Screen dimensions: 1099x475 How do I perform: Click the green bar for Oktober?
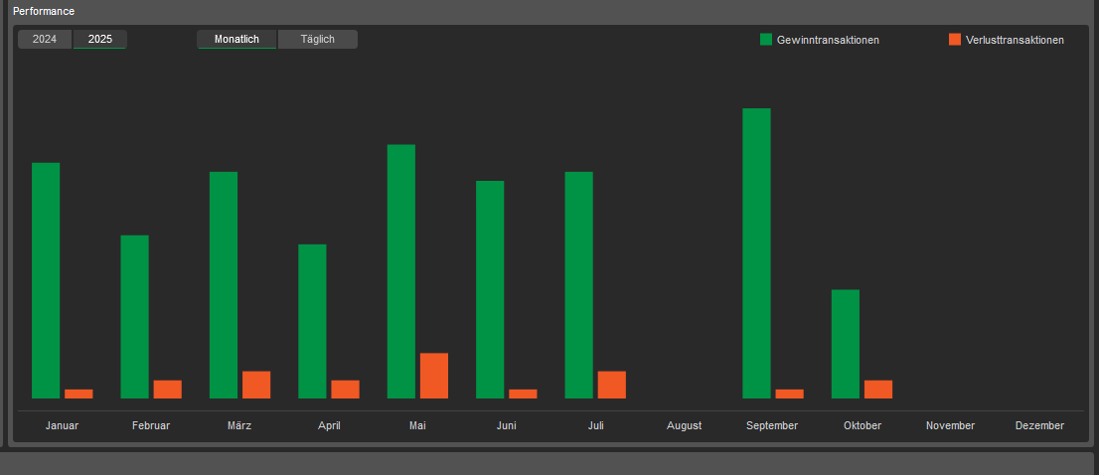[846, 344]
